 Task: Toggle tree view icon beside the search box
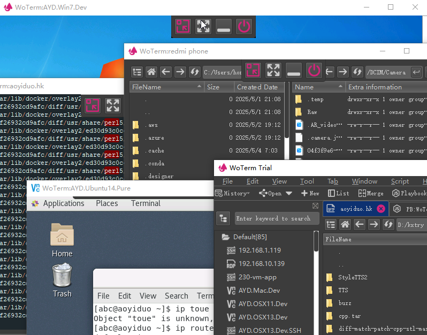223,218
